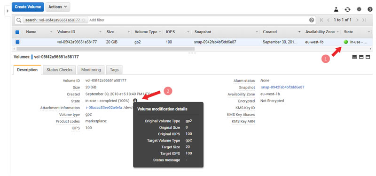
Task: Open the Actions dropdown menu
Action: [x=57, y=7]
